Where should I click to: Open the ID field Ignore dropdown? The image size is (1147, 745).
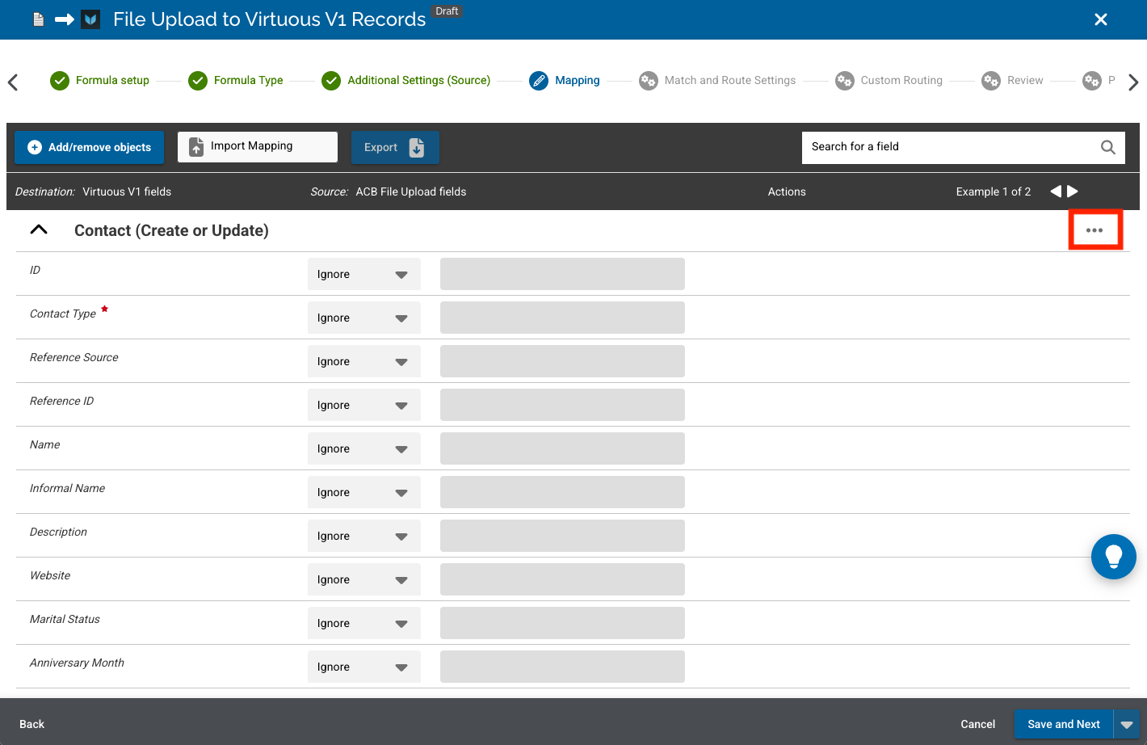pyautogui.click(x=364, y=274)
